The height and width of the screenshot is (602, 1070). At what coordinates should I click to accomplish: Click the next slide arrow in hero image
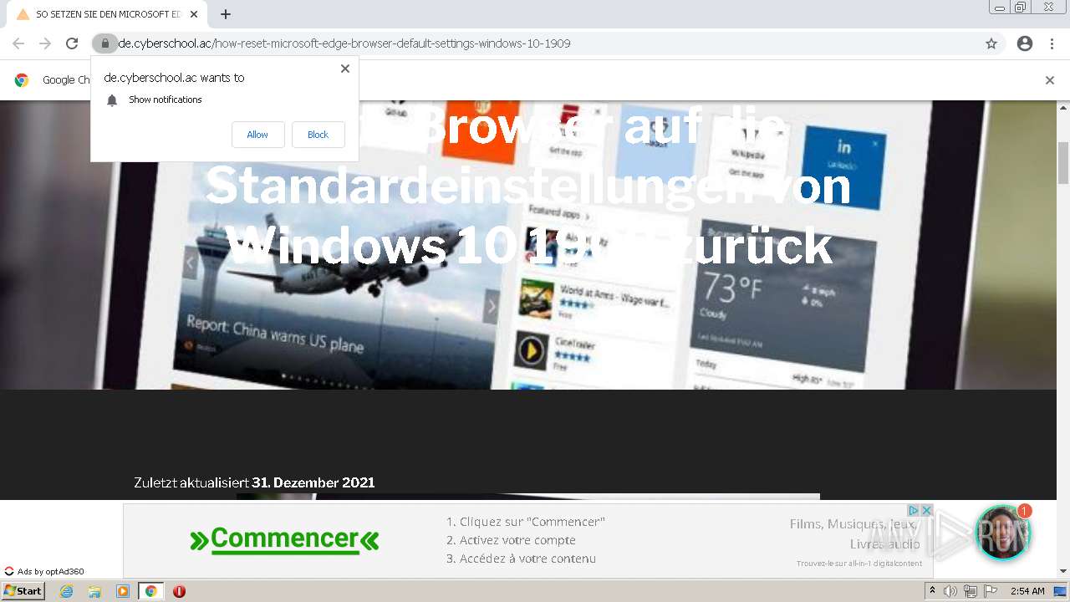click(492, 306)
